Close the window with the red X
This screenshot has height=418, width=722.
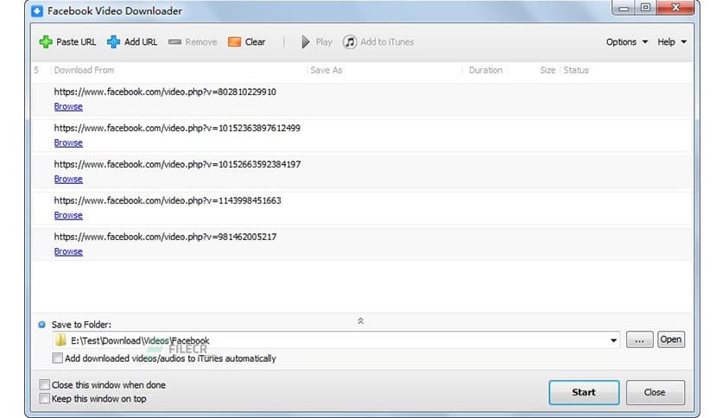point(675,7)
